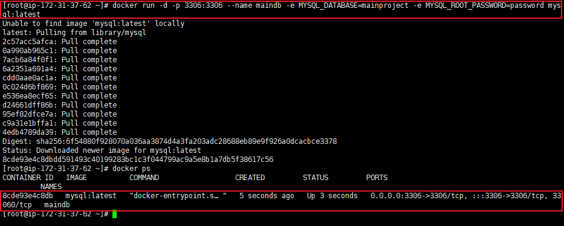Select 'Unable to find image' message line
Image resolution: width=564 pixels, height=226 pixels.
pos(93,24)
